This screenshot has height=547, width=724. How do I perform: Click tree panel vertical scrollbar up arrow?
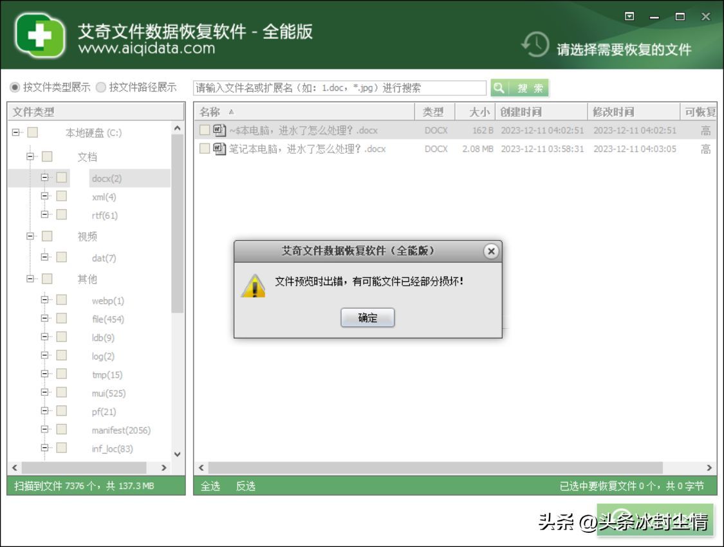click(178, 128)
